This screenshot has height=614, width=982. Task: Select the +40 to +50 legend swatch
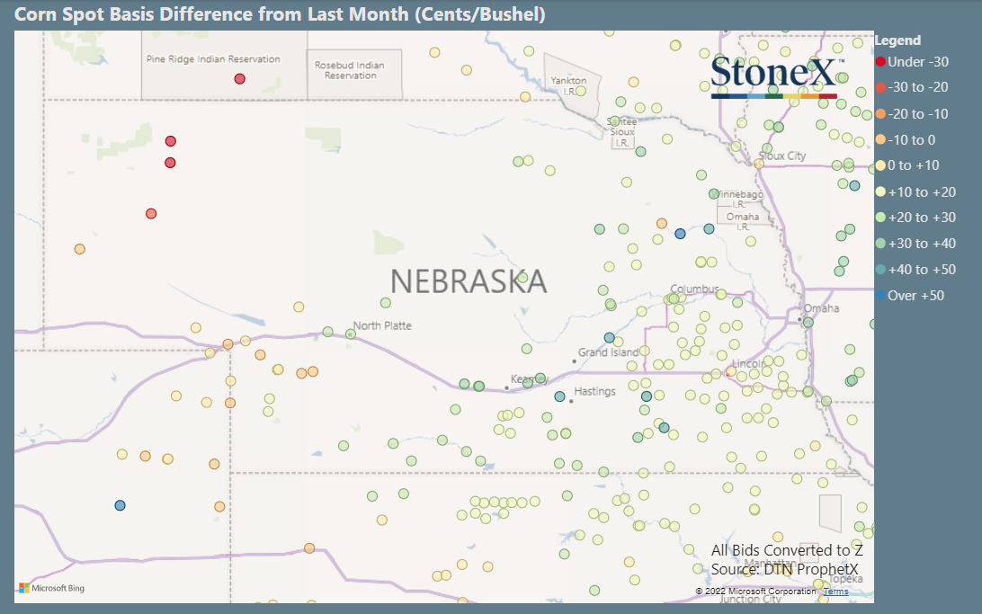880,269
